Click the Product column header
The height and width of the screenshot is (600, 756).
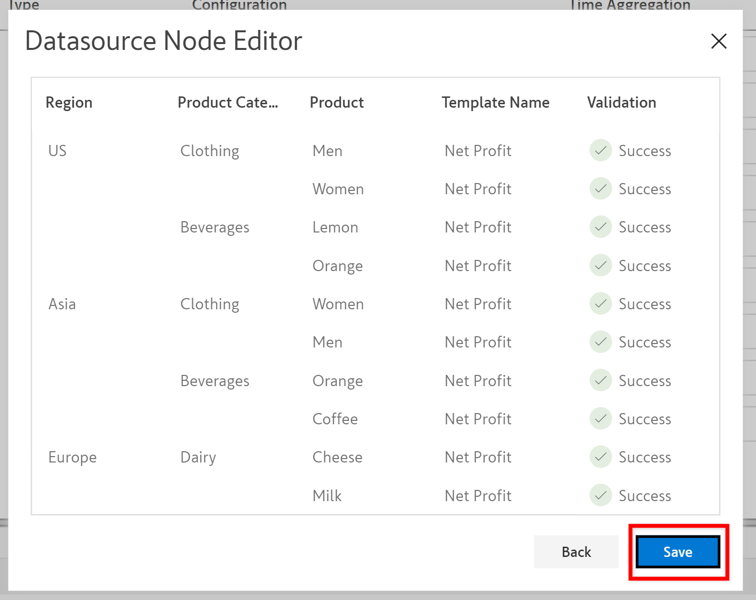click(337, 102)
